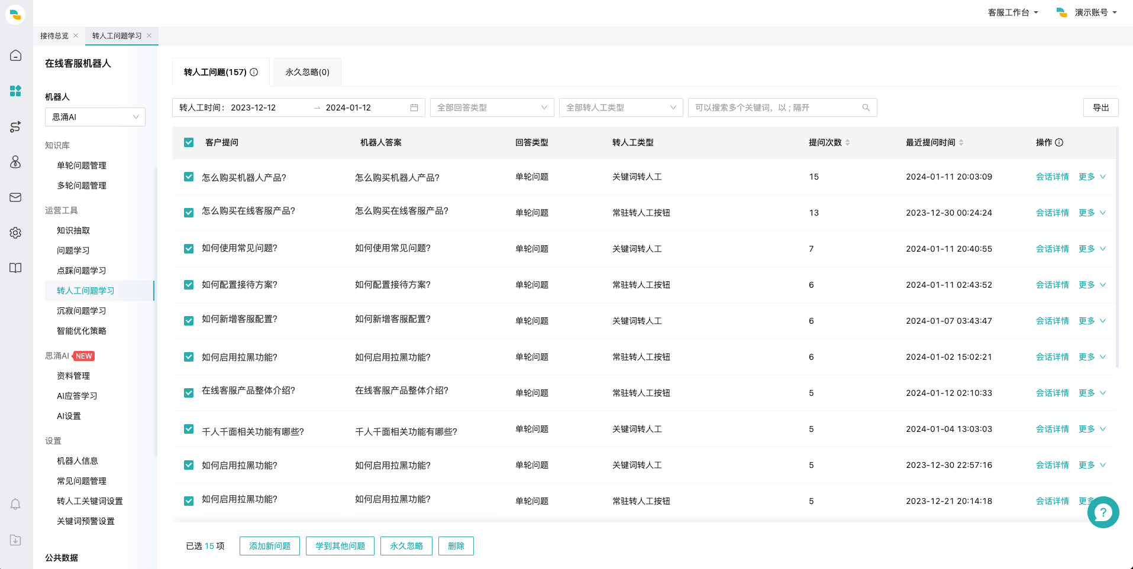
Task: Click the table vertical scrollbar
Action: tap(1117, 248)
